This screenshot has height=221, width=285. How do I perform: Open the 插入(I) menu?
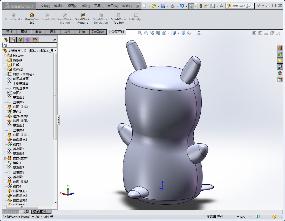coord(86,6)
